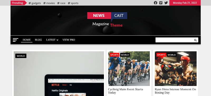Open the #movies trending tag
211x96 pixels.
(49, 3)
